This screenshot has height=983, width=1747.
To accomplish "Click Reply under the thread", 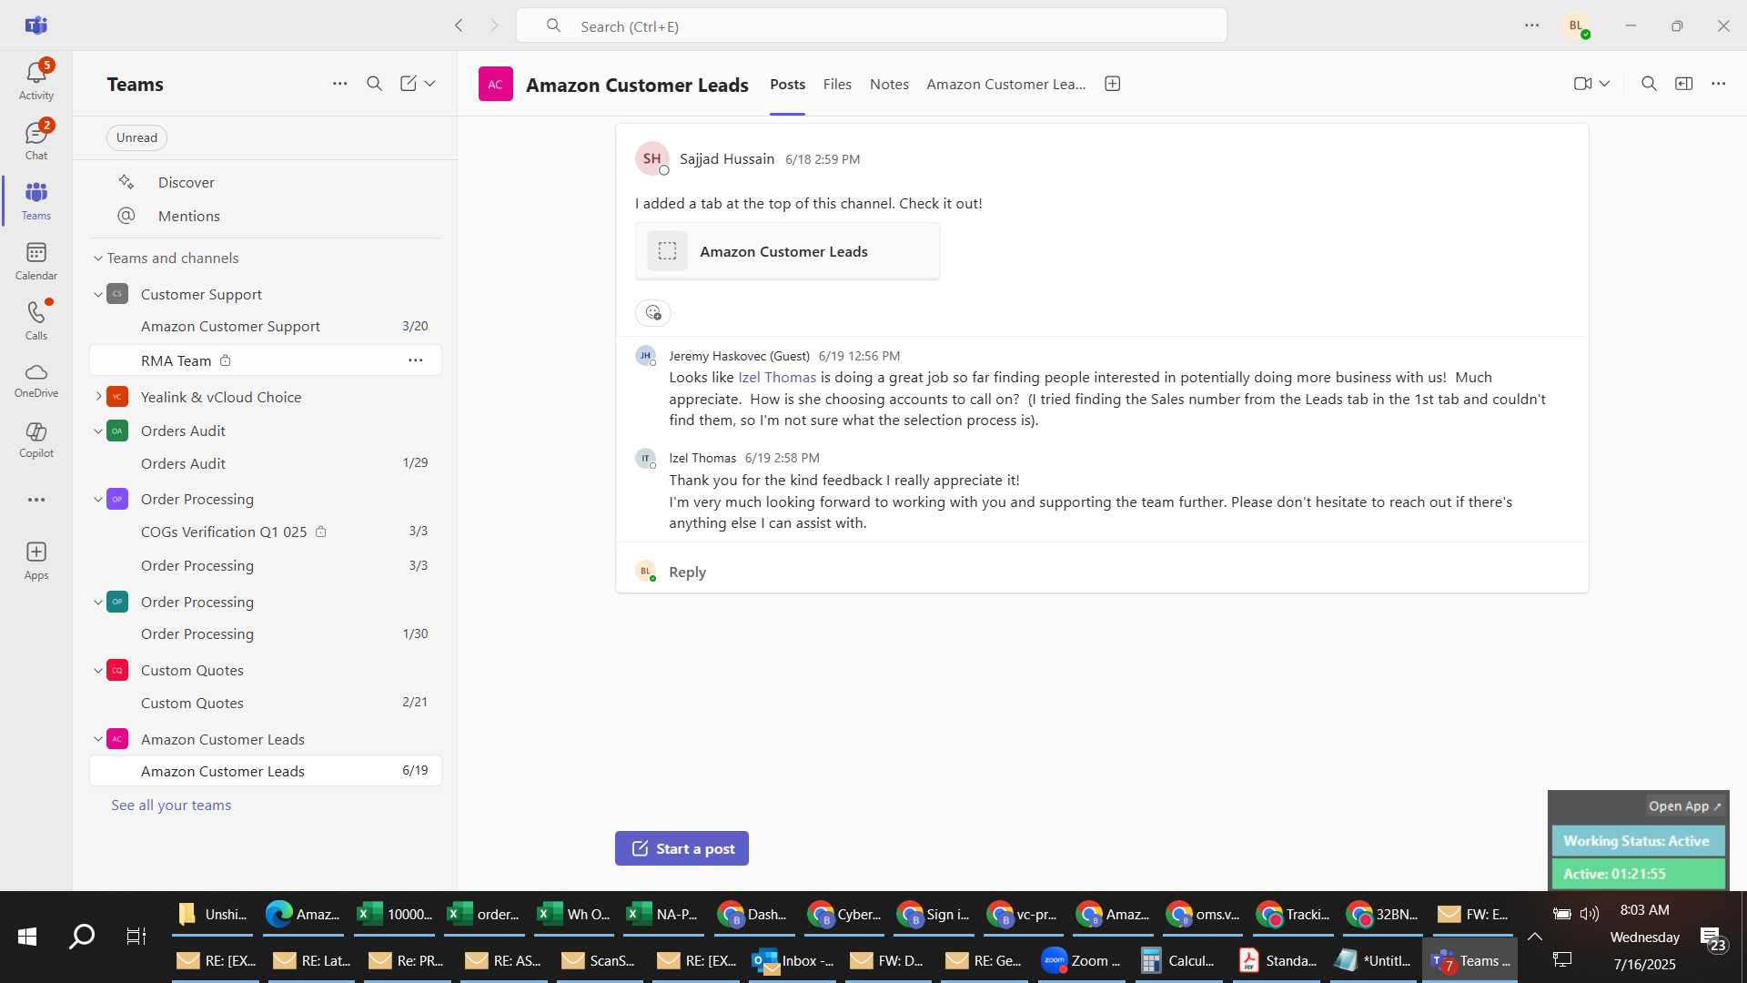I will tap(687, 572).
